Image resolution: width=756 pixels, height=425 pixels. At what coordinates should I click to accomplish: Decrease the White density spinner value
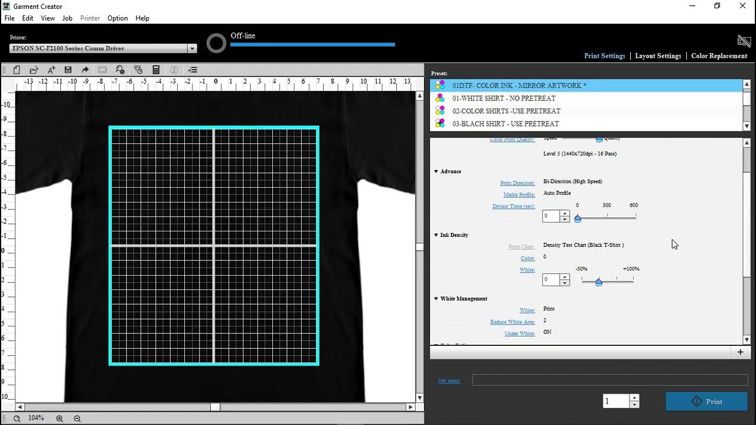pos(565,283)
